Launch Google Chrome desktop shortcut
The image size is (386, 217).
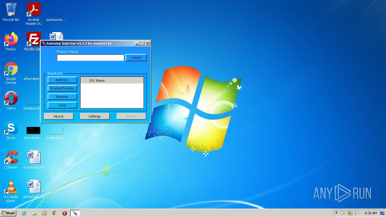[x=11, y=73]
